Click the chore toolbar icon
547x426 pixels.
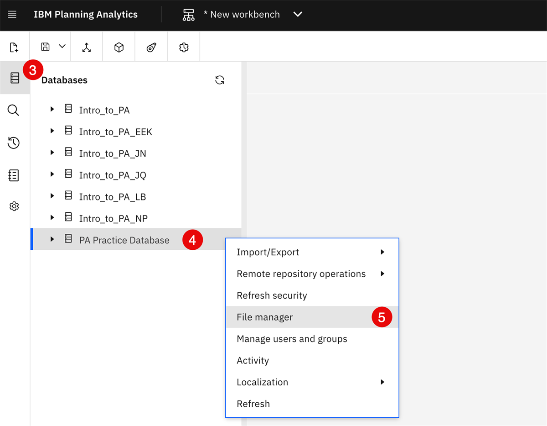(151, 47)
